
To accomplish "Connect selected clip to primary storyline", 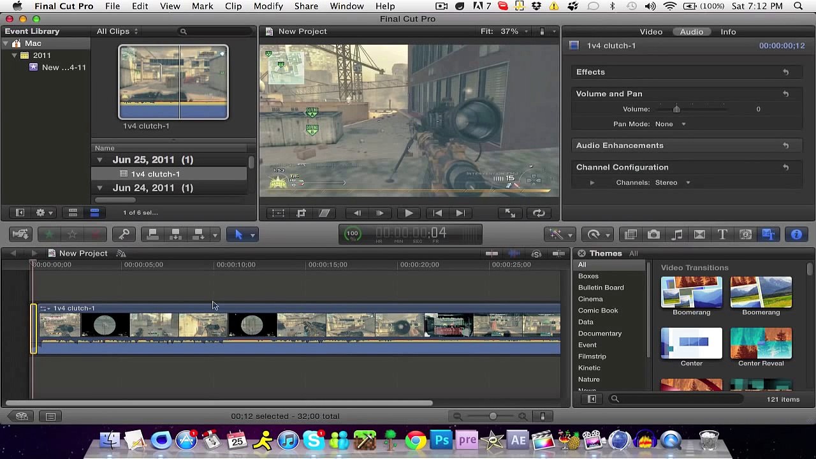I will [153, 235].
